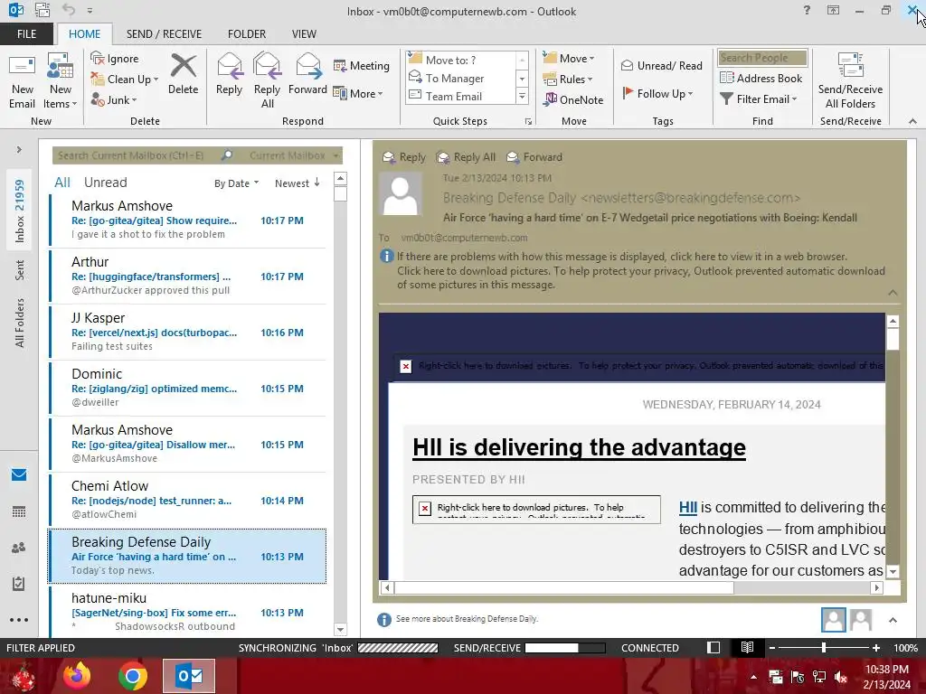Viewport: 926px width, 694px height.
Task: Click the 'HII is delivering the advantage' headline link
Action: pos(579,447)
